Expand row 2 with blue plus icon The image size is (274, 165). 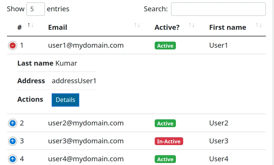tap(12, 123)
